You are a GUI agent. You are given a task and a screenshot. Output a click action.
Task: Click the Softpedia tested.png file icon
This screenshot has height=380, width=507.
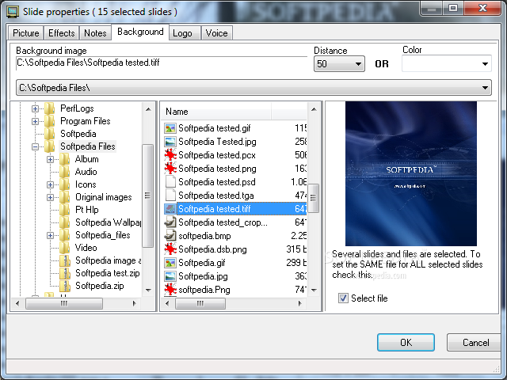click(170, 169)
